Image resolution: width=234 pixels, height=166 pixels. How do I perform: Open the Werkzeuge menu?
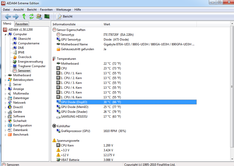(64, 10)
